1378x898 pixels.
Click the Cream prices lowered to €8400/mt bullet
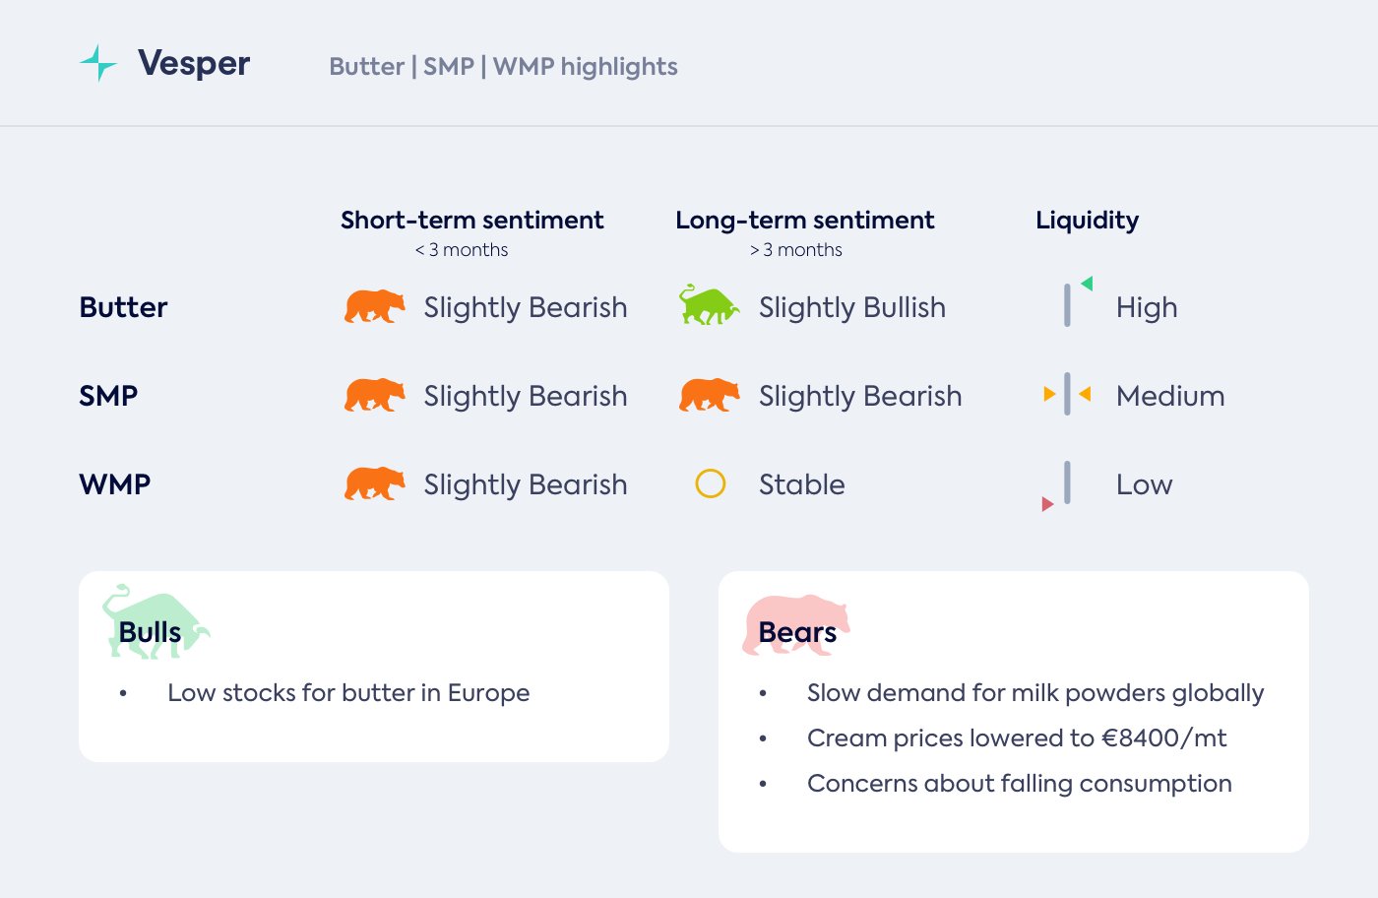[1017, 738]
